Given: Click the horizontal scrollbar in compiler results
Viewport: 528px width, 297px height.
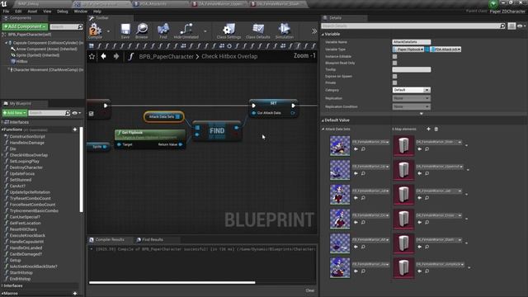Looking at the screenshot, I should (172, 283).
